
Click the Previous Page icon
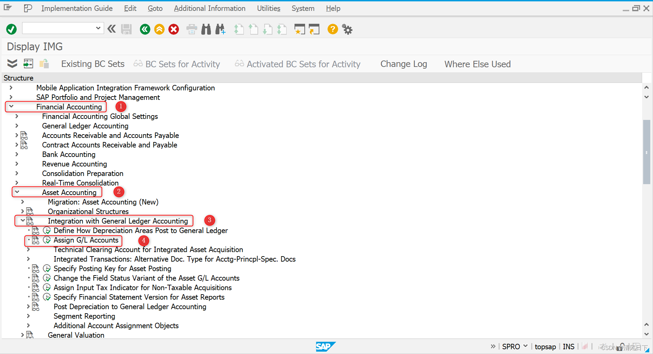pos(253,29)
